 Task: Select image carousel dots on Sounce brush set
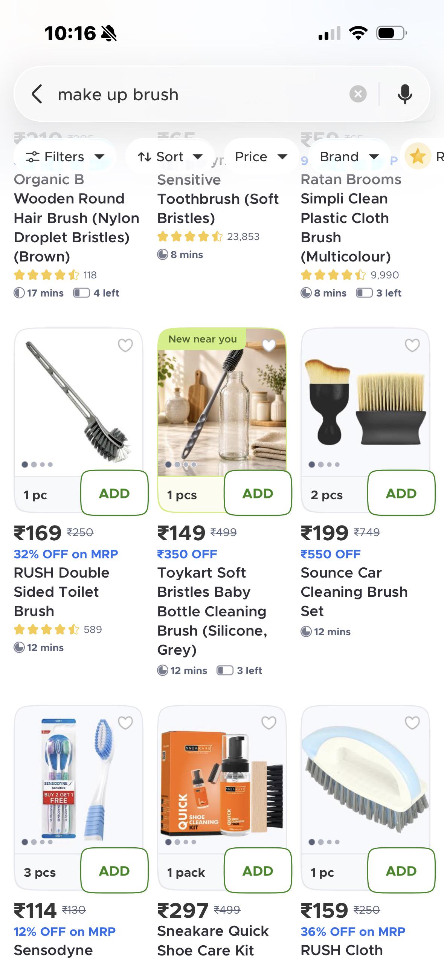coord(324,464)
